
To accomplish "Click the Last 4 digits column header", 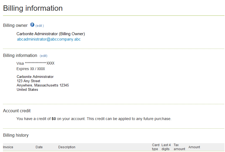I will [166, 147].
